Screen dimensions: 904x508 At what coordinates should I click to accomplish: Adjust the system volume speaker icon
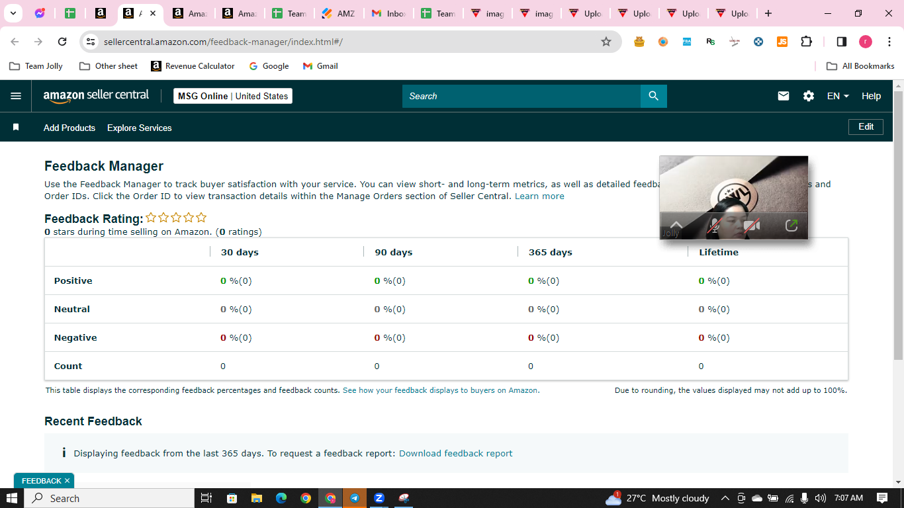point(821,498)
